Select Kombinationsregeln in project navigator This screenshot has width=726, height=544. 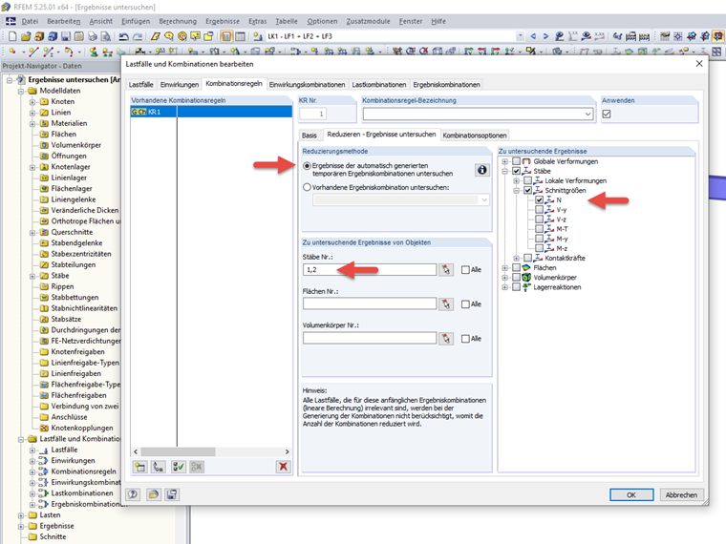(x=84, y=471)
